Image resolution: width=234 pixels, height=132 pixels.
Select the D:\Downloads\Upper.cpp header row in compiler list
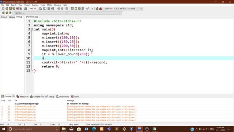click(x=27, y=104)
